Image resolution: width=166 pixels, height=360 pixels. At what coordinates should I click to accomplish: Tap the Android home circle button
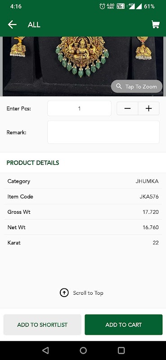[x=83, y=351]
